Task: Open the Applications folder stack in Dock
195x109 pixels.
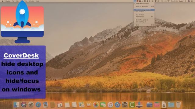Action: point(150,104)
